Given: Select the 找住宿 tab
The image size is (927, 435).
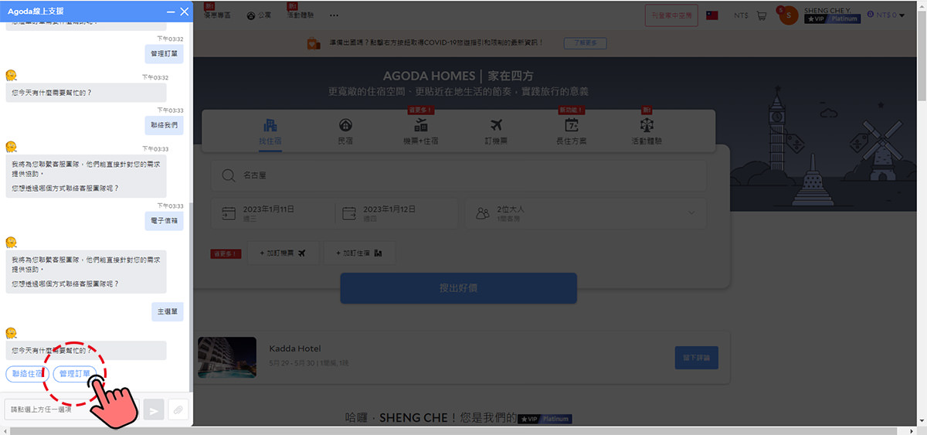Looking at the screenshot, I should coord(270,131).
